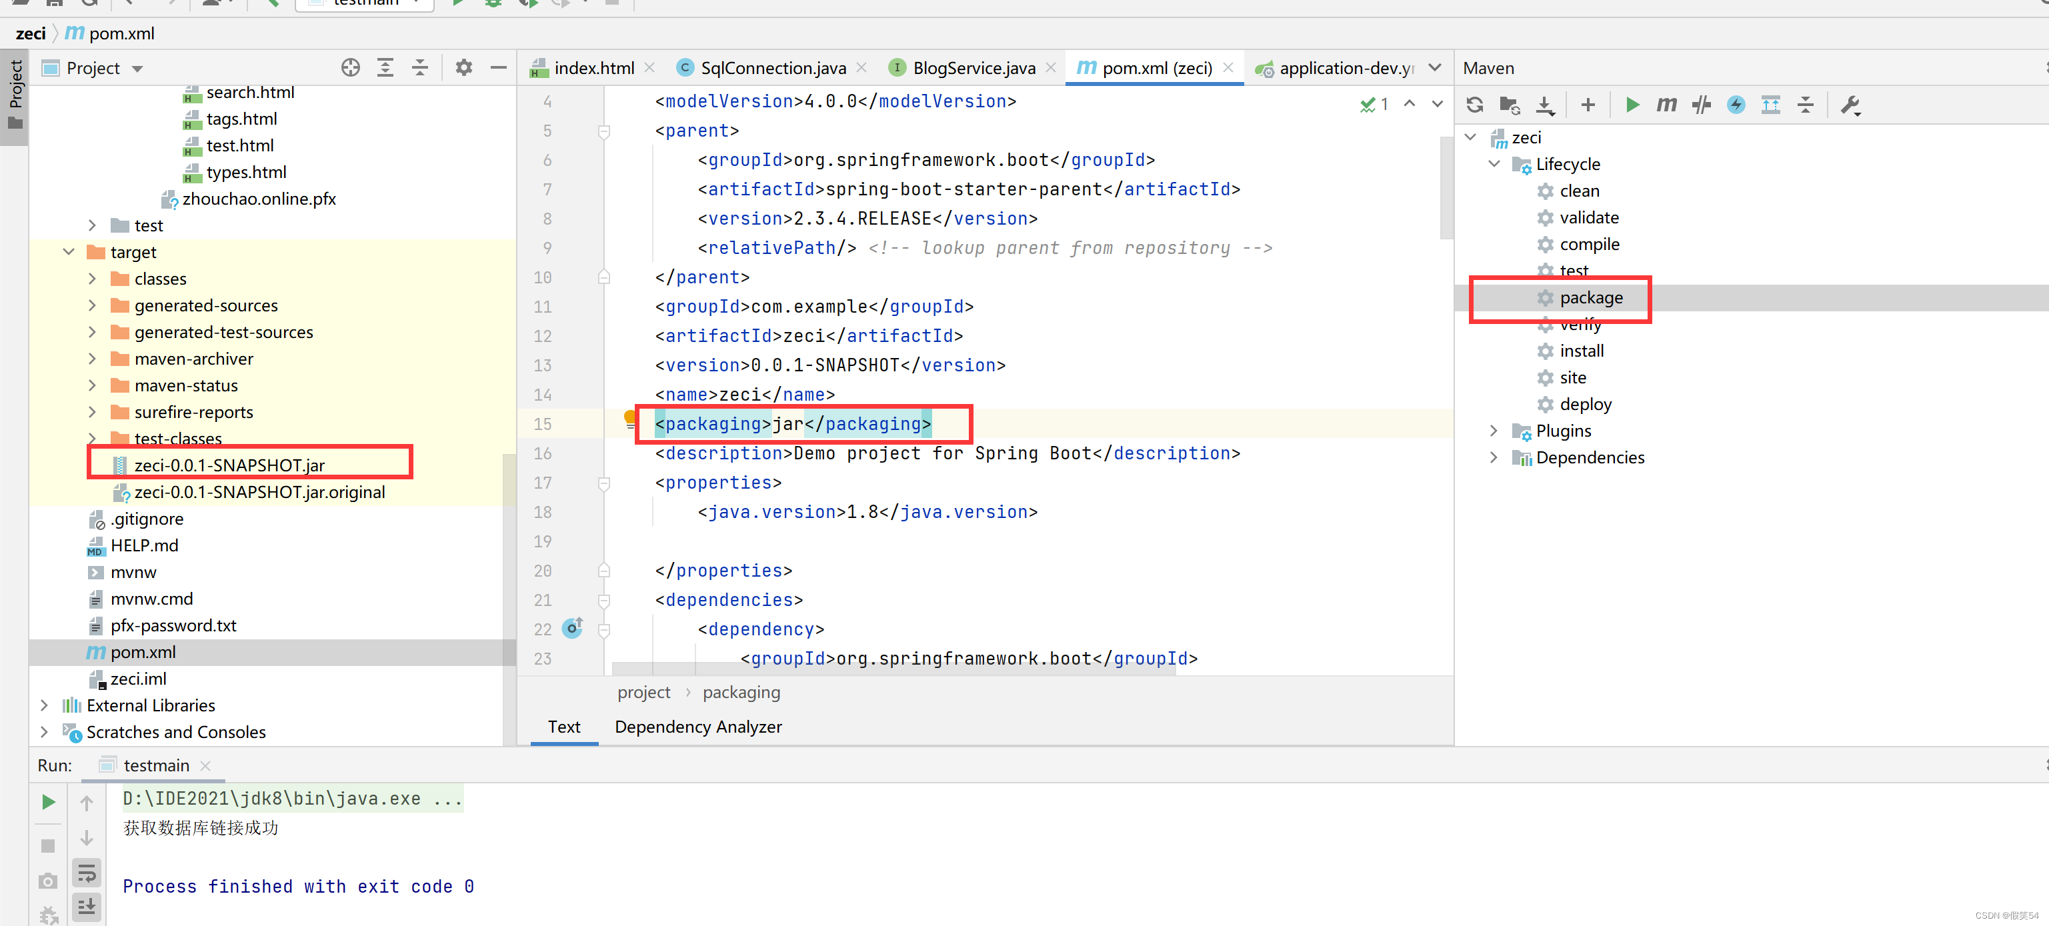Image resolution: width=2049 pixels, height=926 pixels.
Task: Rerun testmain in Run panel
Action: 49,802
